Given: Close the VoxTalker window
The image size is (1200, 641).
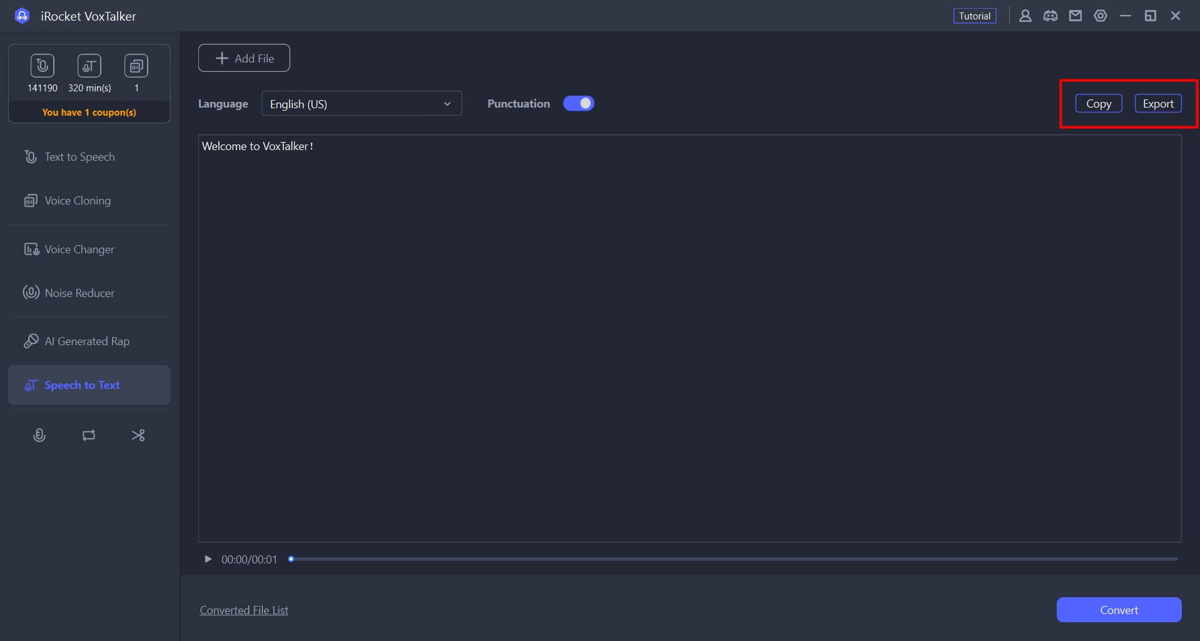Looking at the screenshot, I should pos(1176,16).
